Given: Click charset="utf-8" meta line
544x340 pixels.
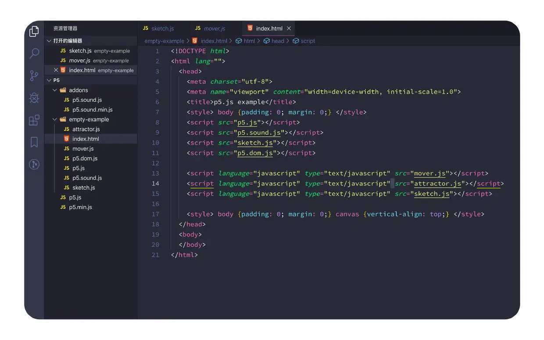Looking at the screenshot, I should pyautogui.click(x=229, y=82).
